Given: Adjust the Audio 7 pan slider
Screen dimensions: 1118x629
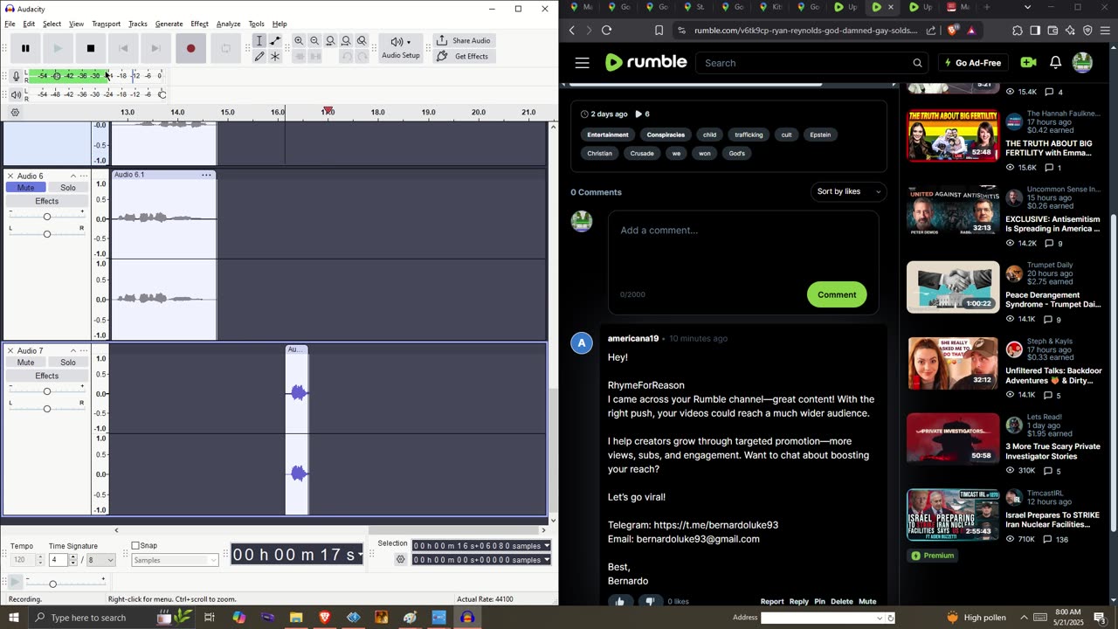Looking at the screenshot, I should pos(47,408).
